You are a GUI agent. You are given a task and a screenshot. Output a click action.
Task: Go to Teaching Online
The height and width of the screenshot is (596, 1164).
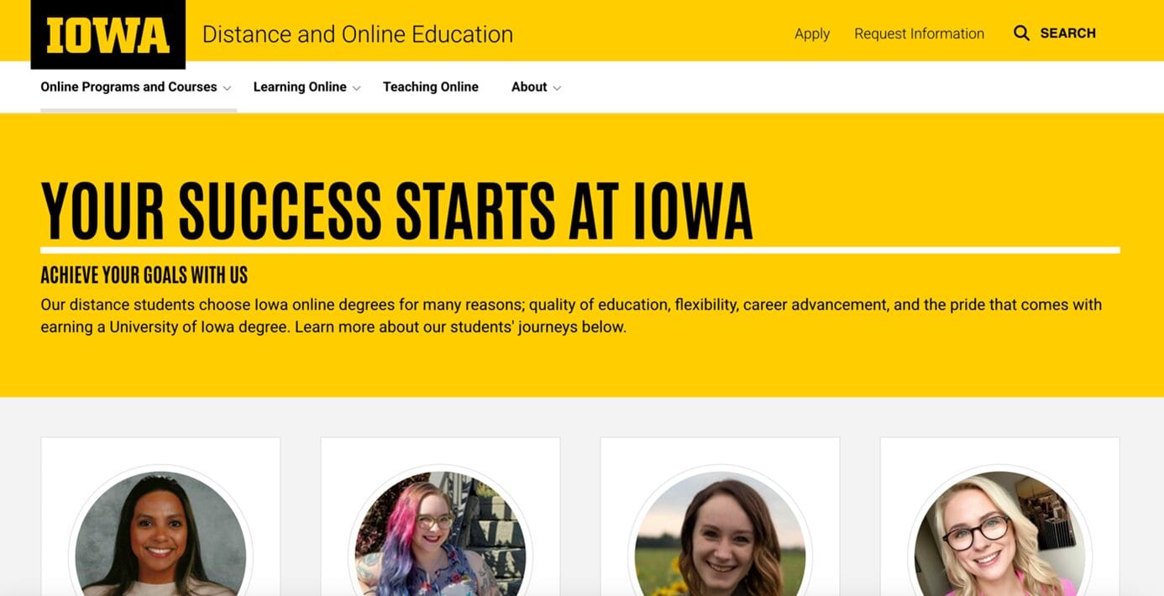click(431, 86)
